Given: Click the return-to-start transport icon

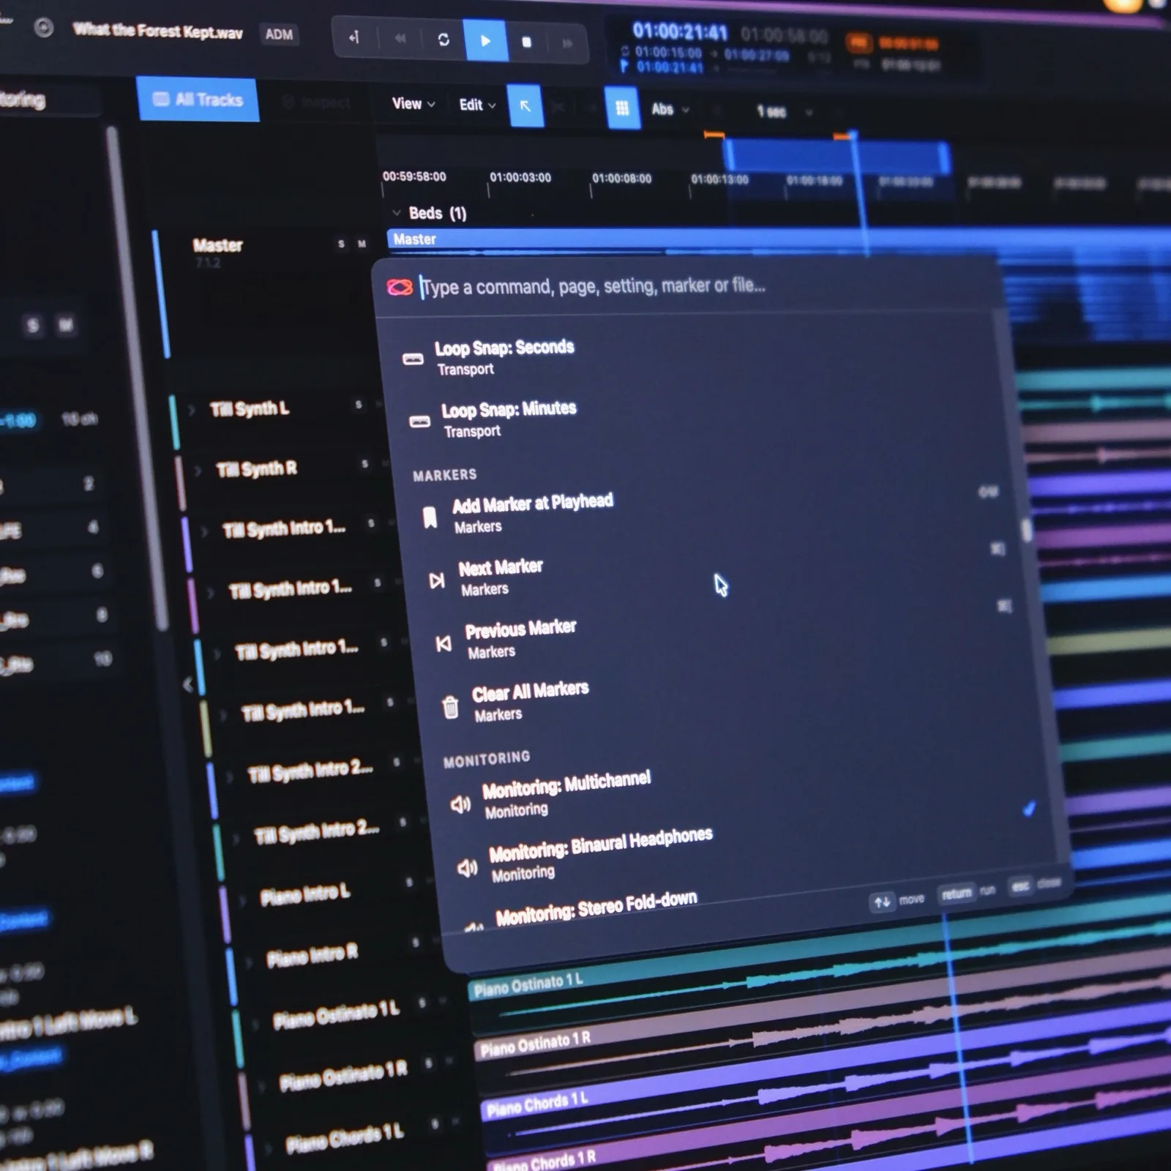Looking at the screenshot, I should coord(354,37).
